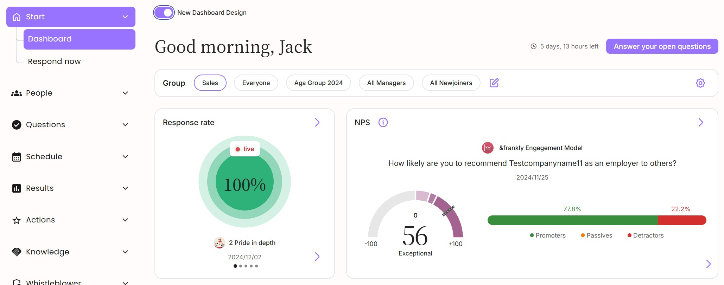Open group settings gear icon

pos(700,83)
